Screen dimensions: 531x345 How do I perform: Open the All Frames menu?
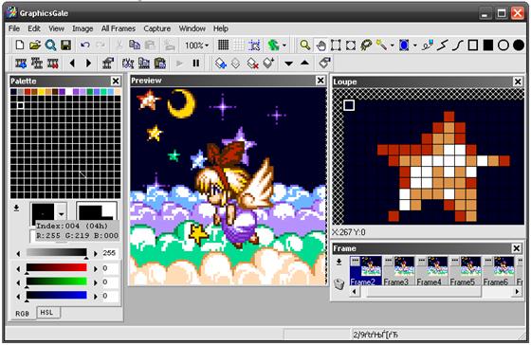pos(119,28)
